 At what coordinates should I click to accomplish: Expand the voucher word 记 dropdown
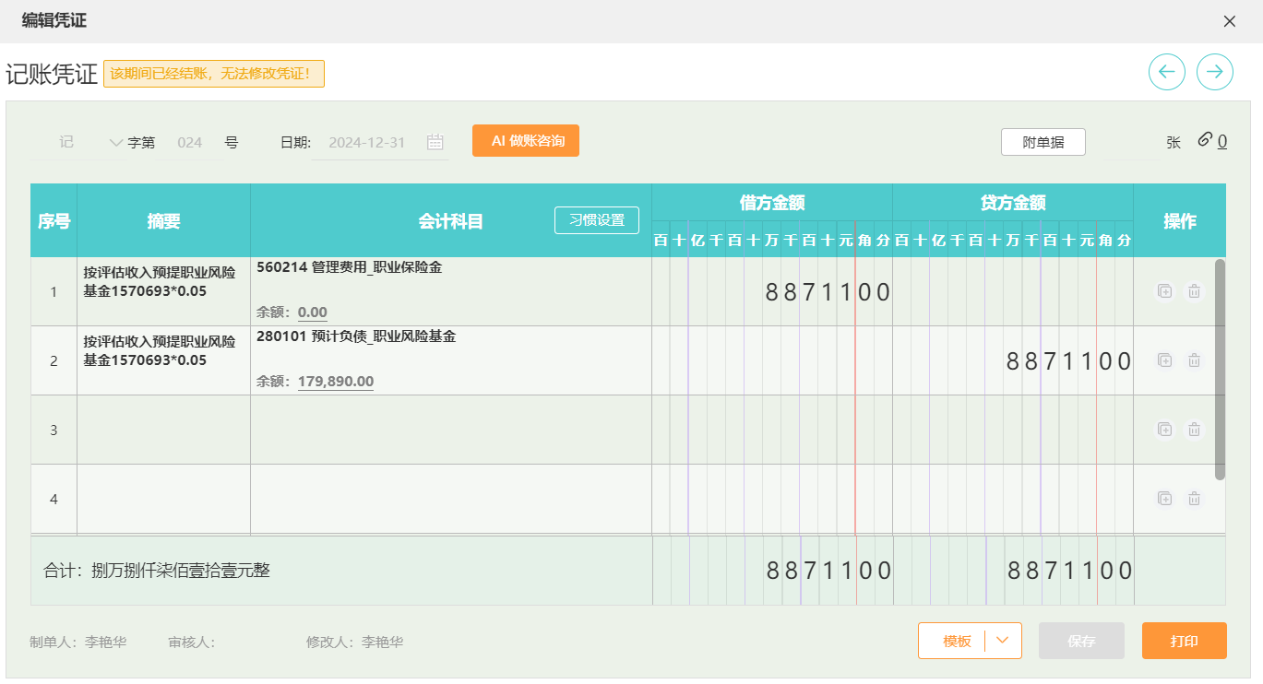(115, 143)
